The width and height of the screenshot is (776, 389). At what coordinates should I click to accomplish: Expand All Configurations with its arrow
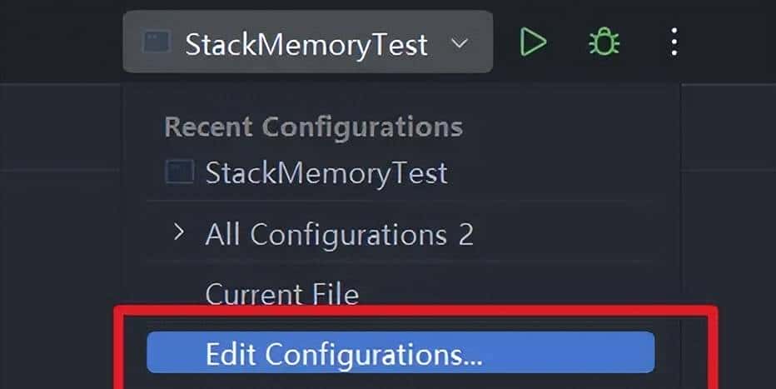click(x=178, y=233)
